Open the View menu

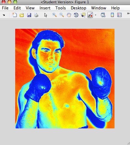click(x=30, y=8)
